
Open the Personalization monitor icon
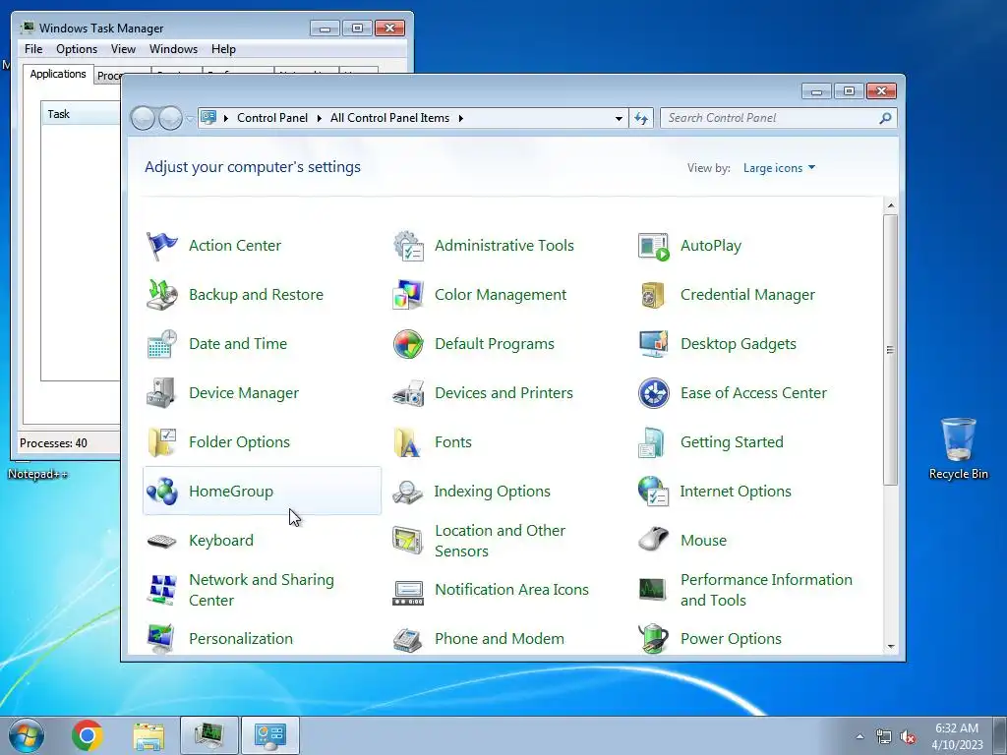[x=162, y=639]
